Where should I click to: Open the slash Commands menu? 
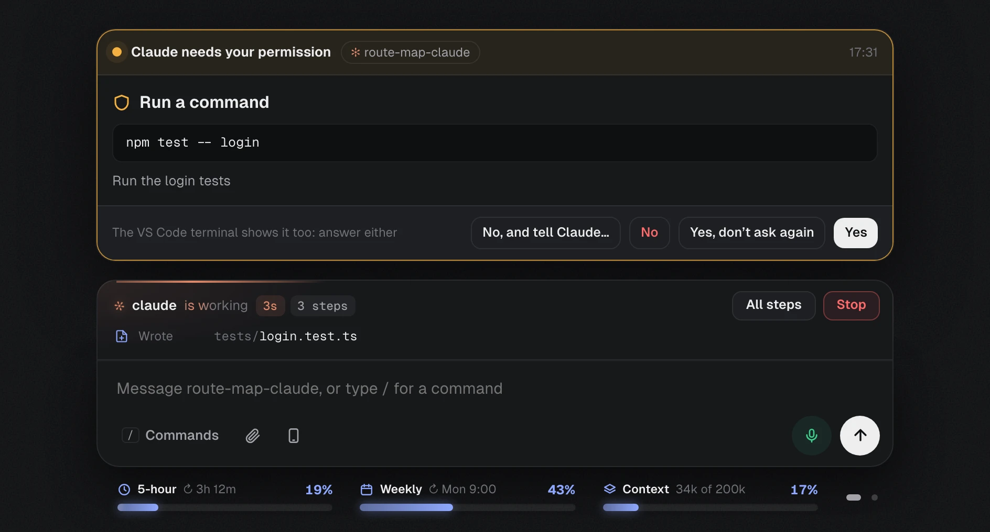tap(170, 435)
